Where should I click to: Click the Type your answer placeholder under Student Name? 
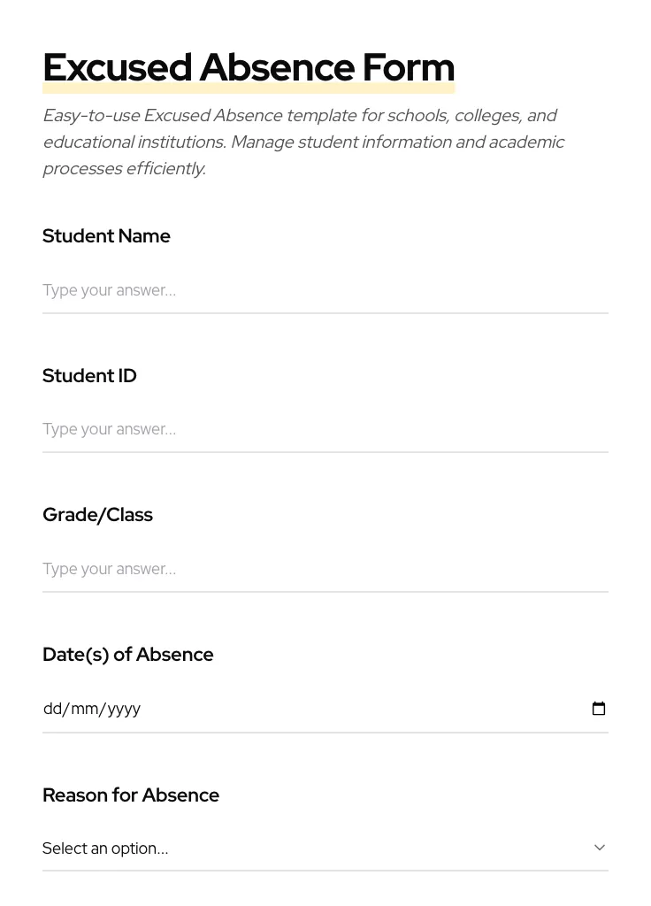coord(109,290)
